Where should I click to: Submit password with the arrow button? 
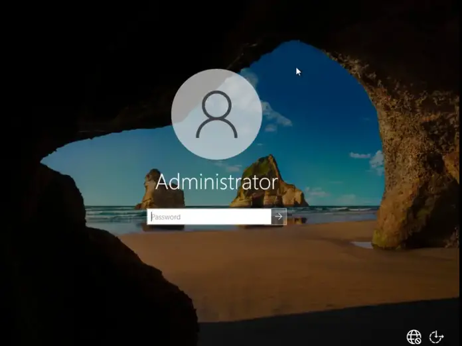tap(279, 217)
